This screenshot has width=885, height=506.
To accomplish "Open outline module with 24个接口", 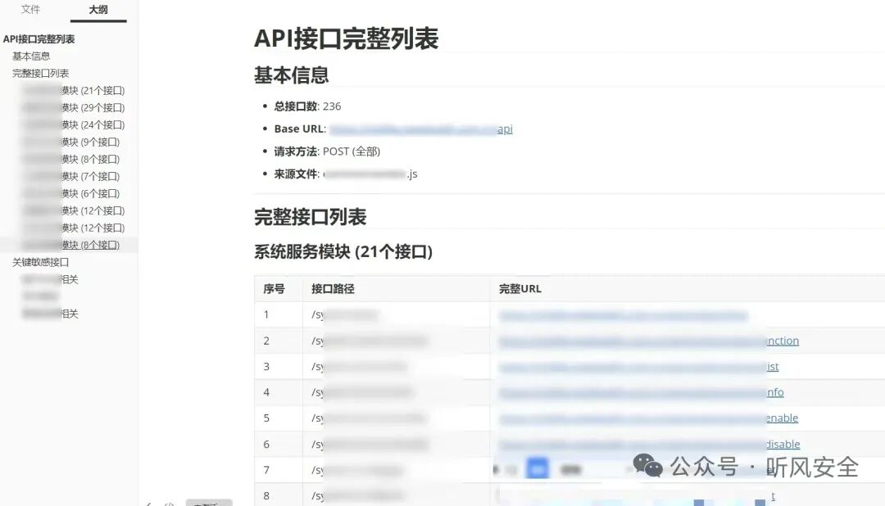I will click(x=74, y=124).
